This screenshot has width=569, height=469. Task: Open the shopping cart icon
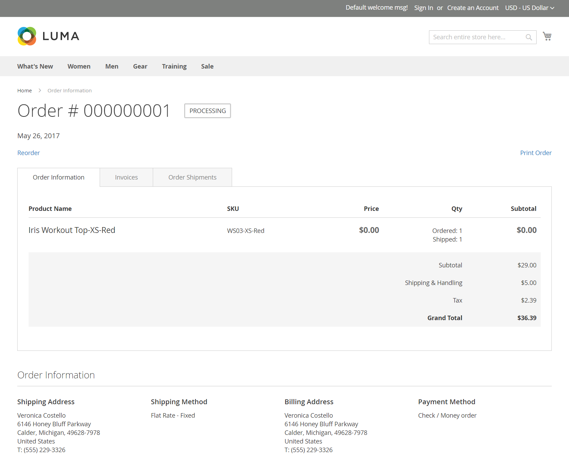click(x=547, y=36)
